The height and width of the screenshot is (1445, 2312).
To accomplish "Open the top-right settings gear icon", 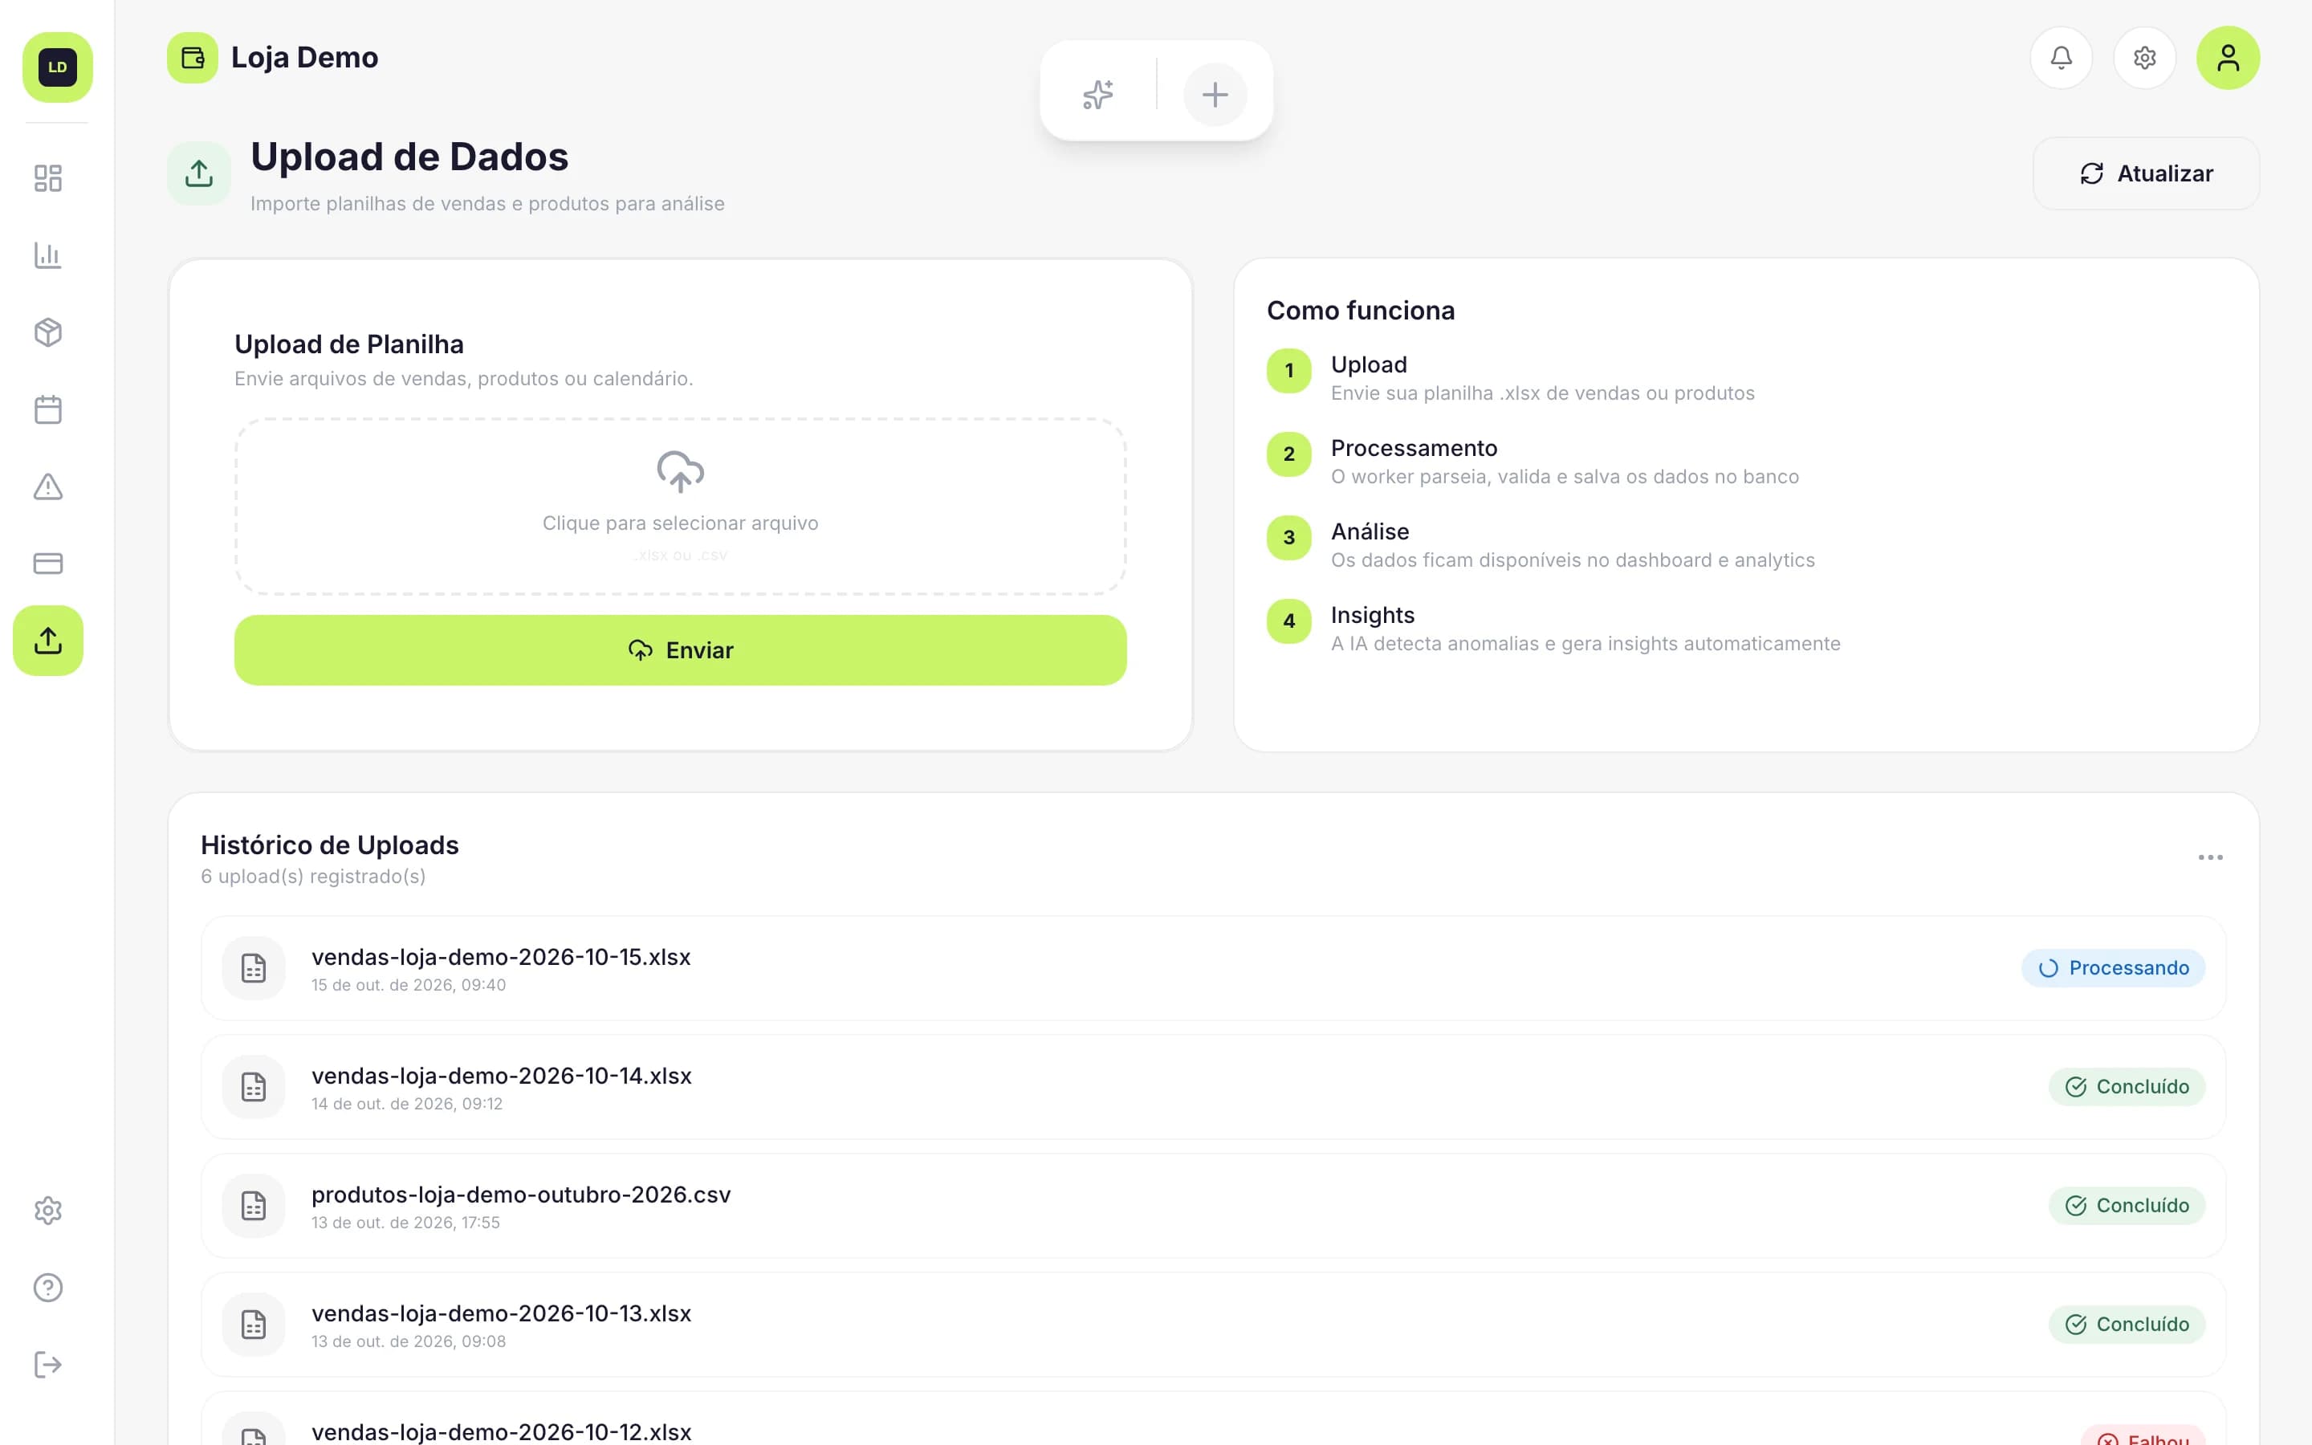I will pos(2145,57).
